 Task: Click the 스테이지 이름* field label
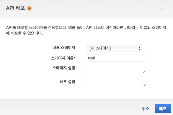tap(63, 58)
